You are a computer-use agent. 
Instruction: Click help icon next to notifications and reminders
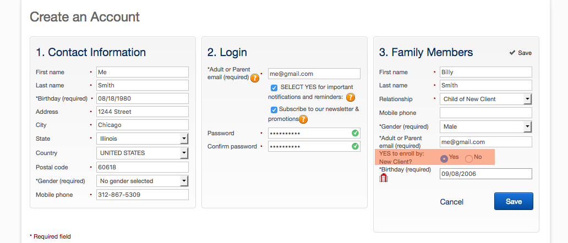[x=350, y=97]
